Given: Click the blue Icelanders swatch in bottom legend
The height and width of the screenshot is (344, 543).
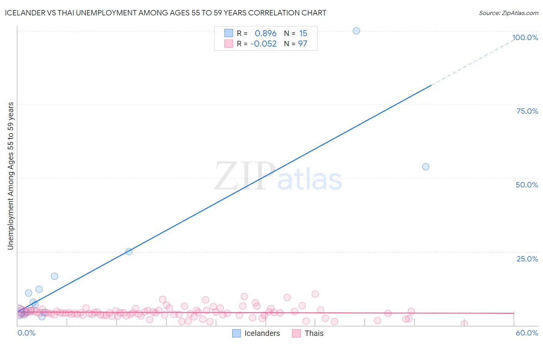Looking at the screenshot, I should (237, 333).
